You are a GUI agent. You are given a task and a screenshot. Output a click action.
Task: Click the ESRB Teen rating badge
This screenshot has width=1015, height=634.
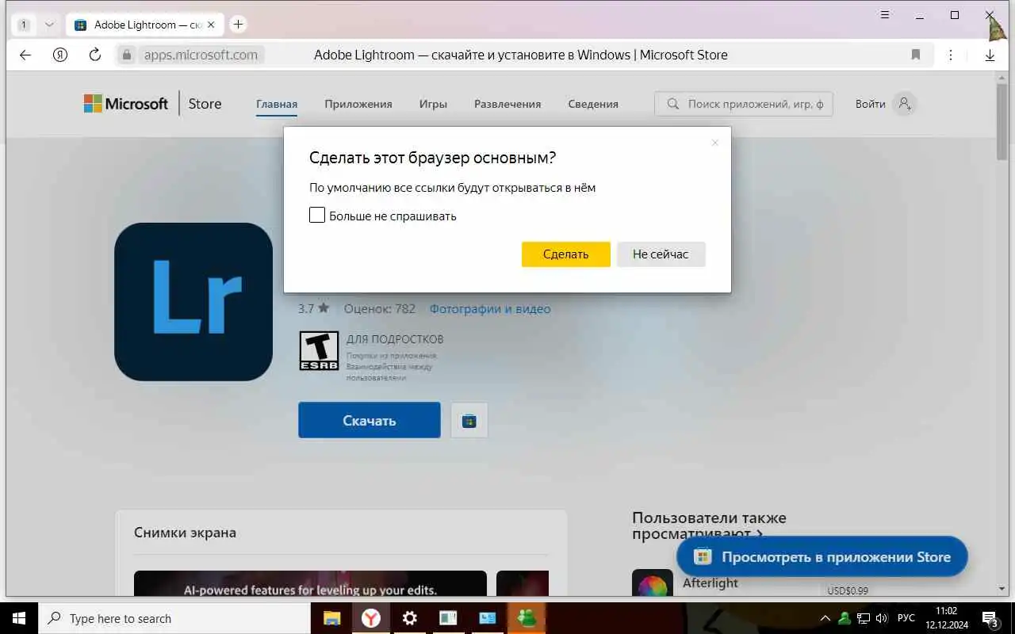319,351
